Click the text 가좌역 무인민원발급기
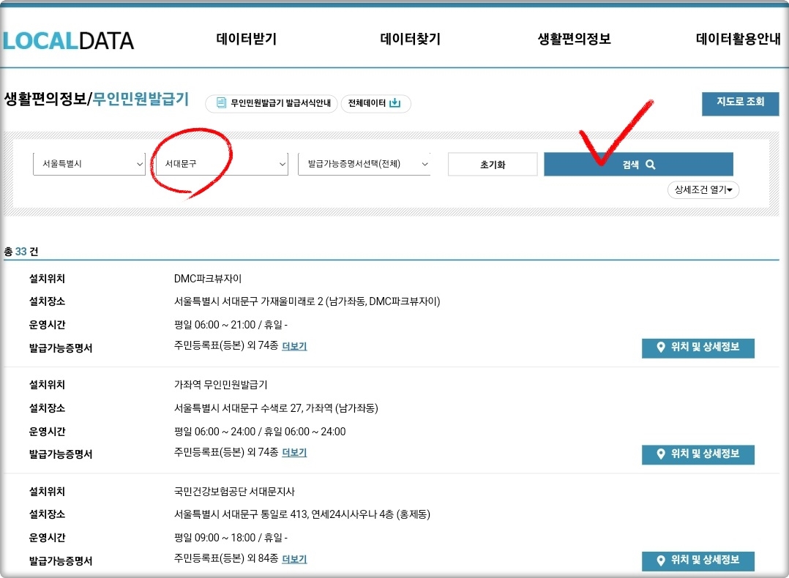 click(x=220, y=385)
